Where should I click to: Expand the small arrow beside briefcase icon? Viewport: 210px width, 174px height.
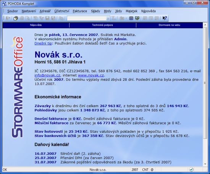pyautogui.click(x=126, y=18)
